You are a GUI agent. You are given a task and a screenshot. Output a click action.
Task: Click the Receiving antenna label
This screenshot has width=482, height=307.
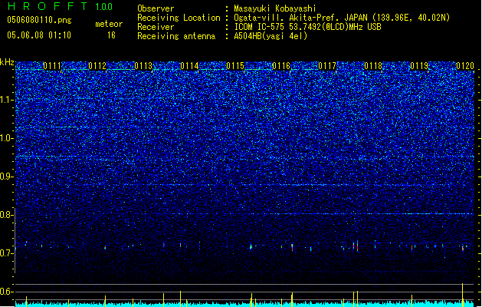[x=176, y=36]
